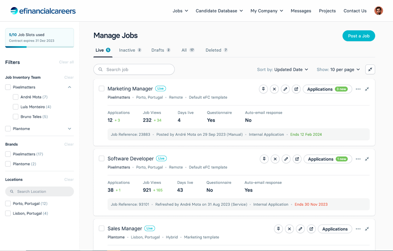
Task: Close the Software Developer job with X icon
Action: point(275,159)
